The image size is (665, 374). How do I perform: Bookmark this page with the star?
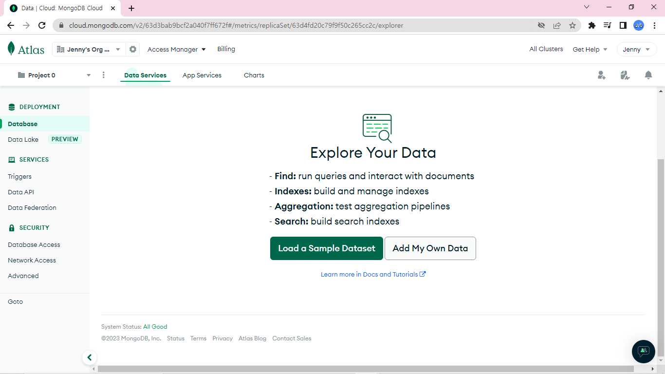[573, 25]
